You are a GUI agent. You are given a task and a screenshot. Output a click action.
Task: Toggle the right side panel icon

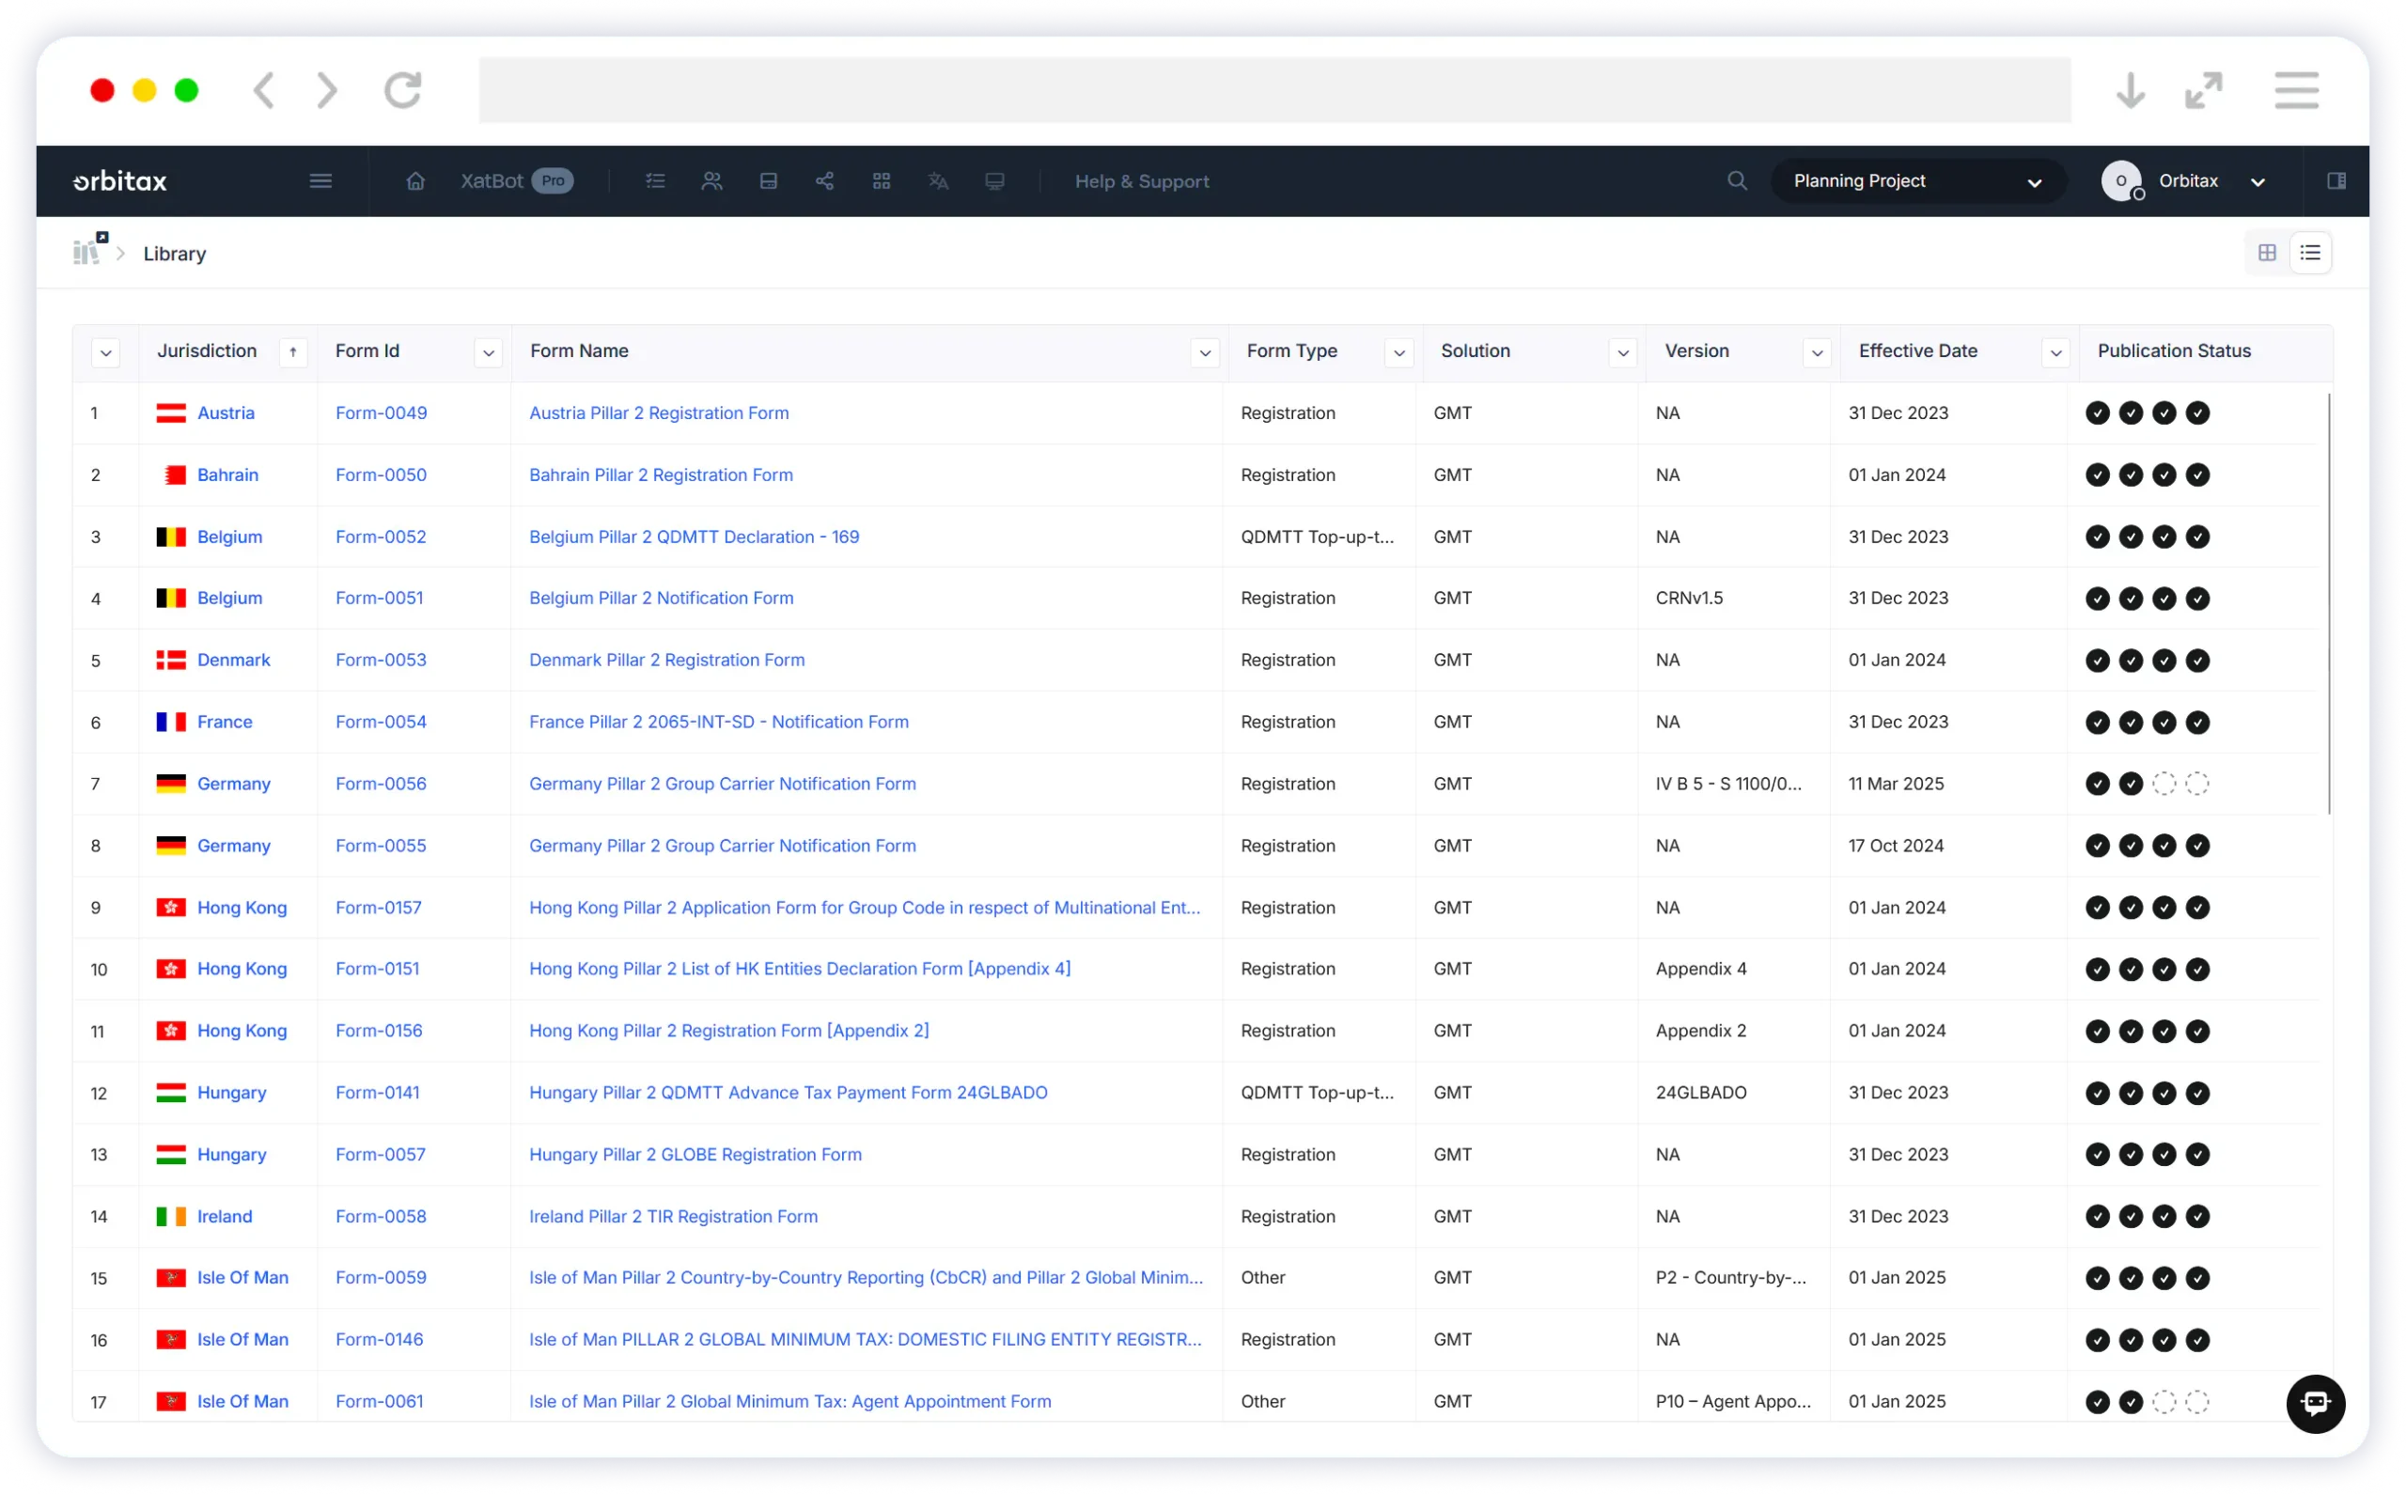coord(2336,180)
